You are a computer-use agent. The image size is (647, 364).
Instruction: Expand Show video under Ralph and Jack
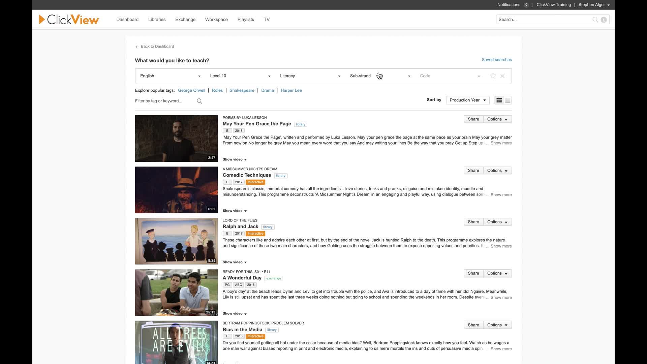(x=235, y=262)
